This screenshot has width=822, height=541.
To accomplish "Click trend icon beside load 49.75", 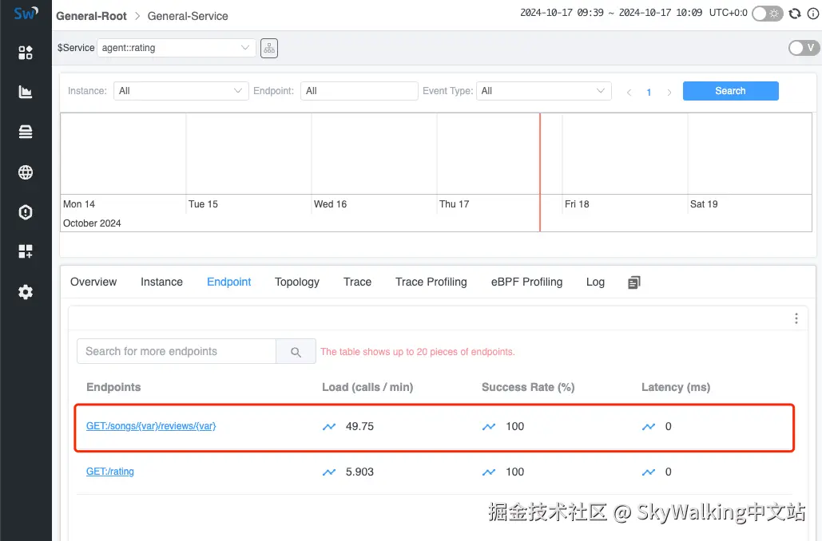I will (x=328, y=427).
